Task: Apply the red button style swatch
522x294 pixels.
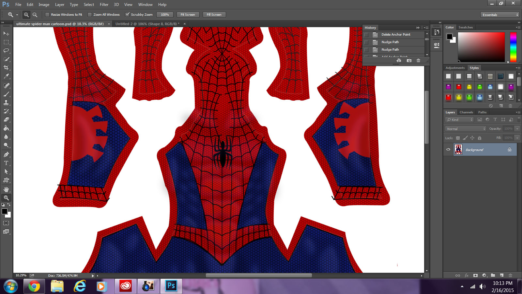Action: coord(459,87)
